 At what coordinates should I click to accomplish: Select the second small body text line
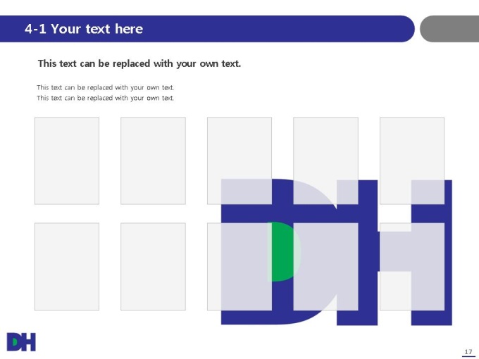click(x=106, y=98)
